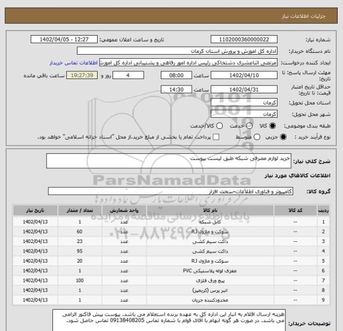Click quantity 95 in row 4
The width and height of the screenshot is (343, 331).
pos(80,251)
